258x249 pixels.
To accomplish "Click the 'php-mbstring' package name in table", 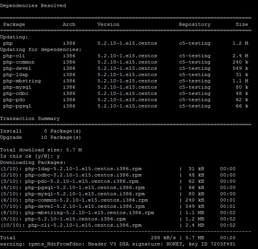I will (x=22, y=81).
